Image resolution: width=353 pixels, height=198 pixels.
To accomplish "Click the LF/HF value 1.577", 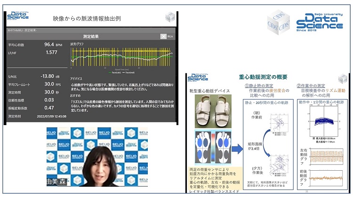I will click(x=51, y=53).
